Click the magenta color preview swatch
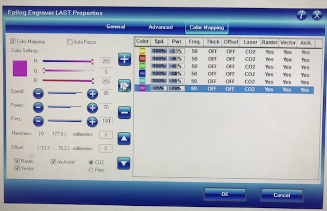This screenshot has width=327, height=211. coord(20,69)
